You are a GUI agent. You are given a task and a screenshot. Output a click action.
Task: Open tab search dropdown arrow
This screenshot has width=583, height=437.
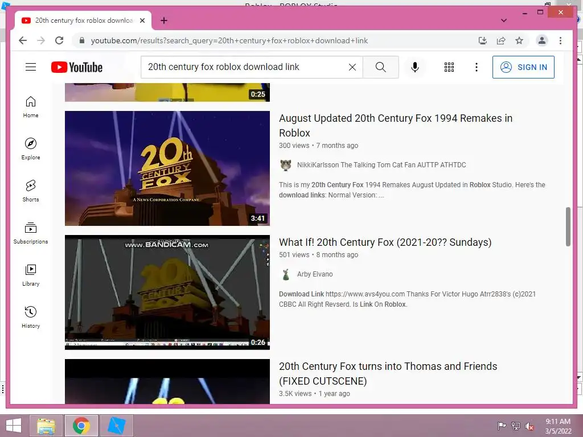click(504, 20)
